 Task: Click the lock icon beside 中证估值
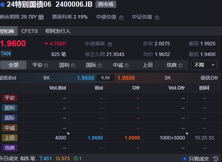coord(157,17)
